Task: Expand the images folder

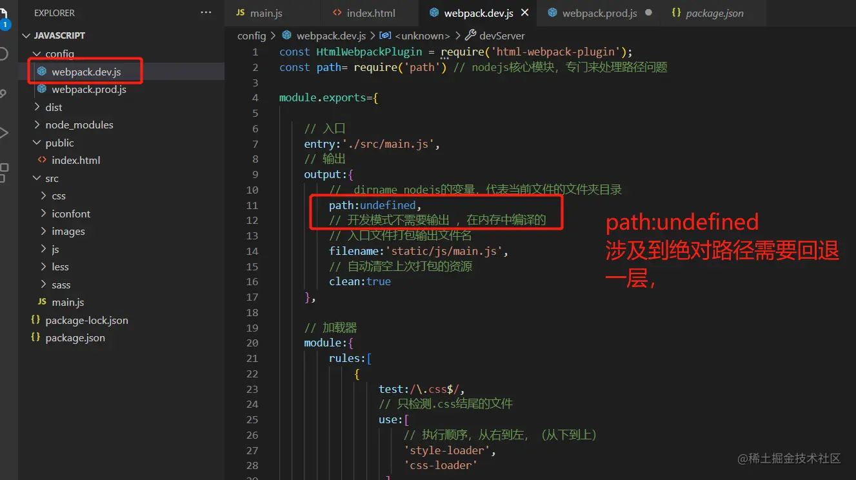Action: tap(43, 231)
